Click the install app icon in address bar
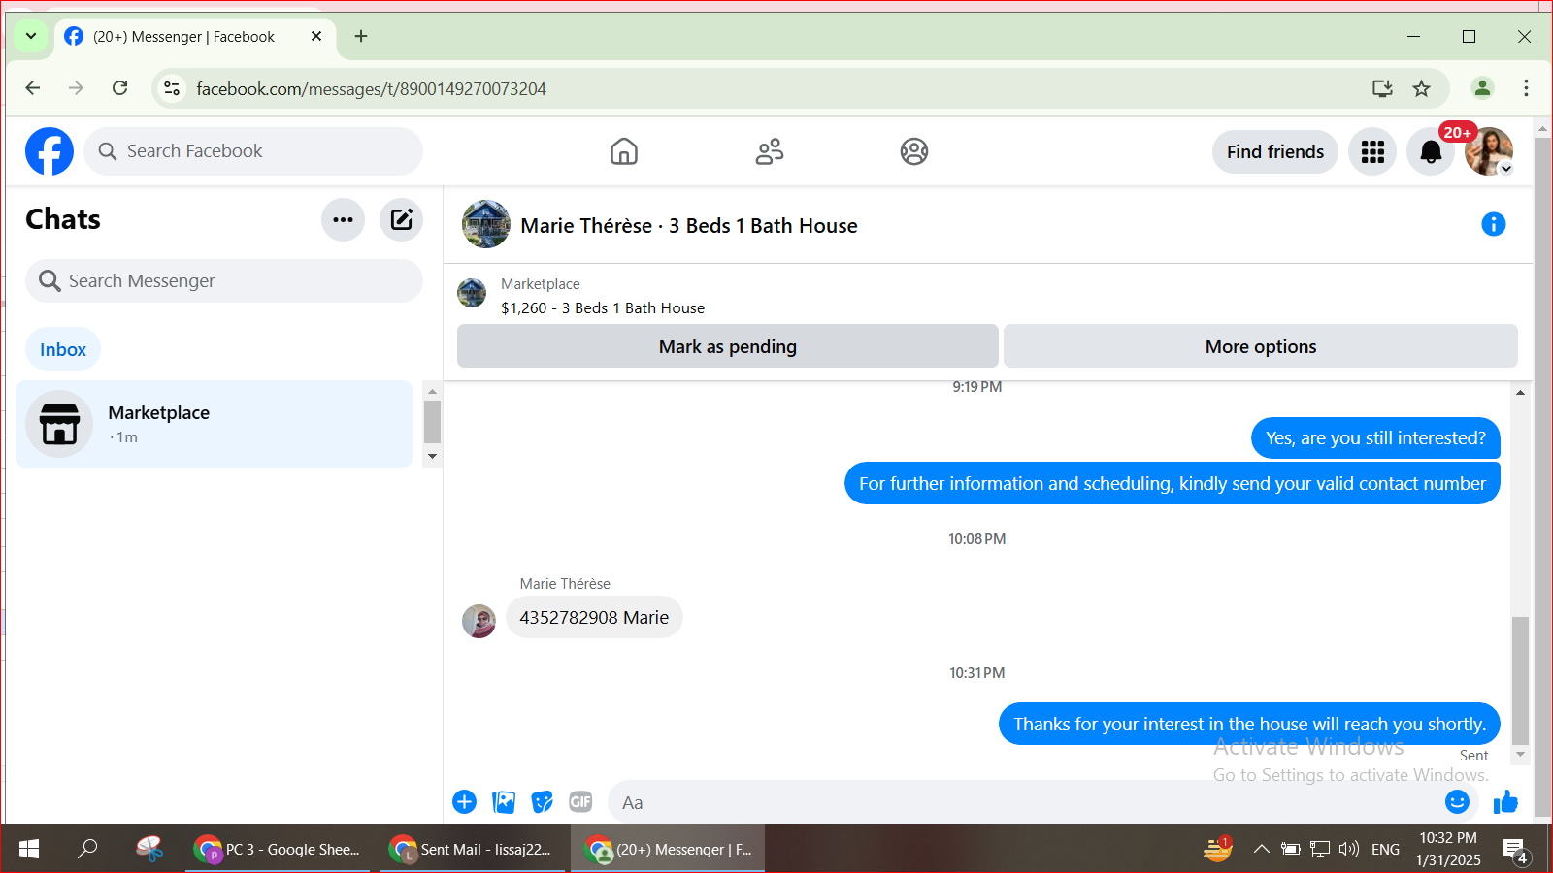 coord(1382,88)
